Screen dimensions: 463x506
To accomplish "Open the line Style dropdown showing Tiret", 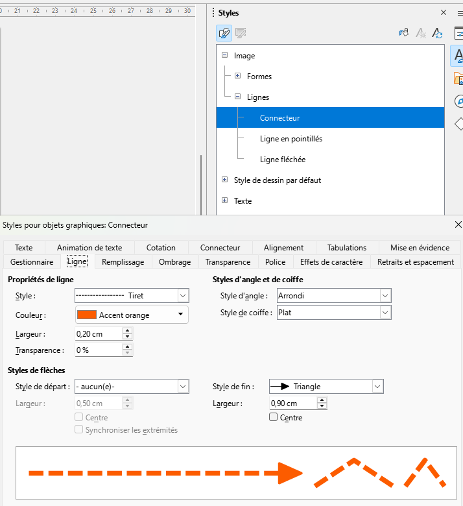I will click(132, 296).
